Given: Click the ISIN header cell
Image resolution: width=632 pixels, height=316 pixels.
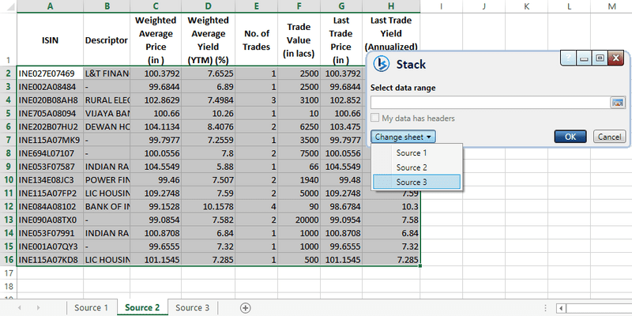Looking at the screenshot, I should (x=50, y=40).
